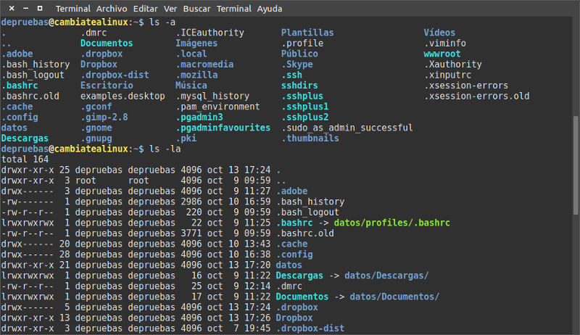This screenshot has width=580, height=335.
Task: Click the 'Imágenes' folder name
Action: click(x=196, y=44)
